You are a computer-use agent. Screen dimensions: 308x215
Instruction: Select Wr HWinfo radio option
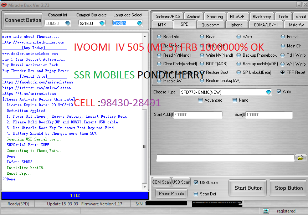[283, 64]
